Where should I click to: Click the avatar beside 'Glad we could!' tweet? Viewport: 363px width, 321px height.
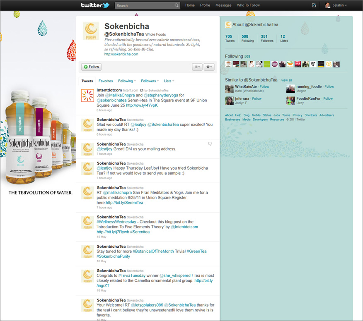pos(87,125)
